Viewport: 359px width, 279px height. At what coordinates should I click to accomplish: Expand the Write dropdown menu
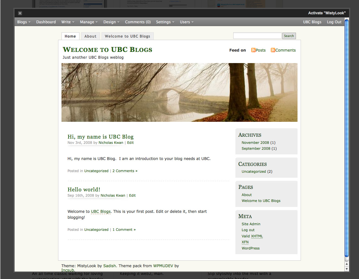click(68, 22)
